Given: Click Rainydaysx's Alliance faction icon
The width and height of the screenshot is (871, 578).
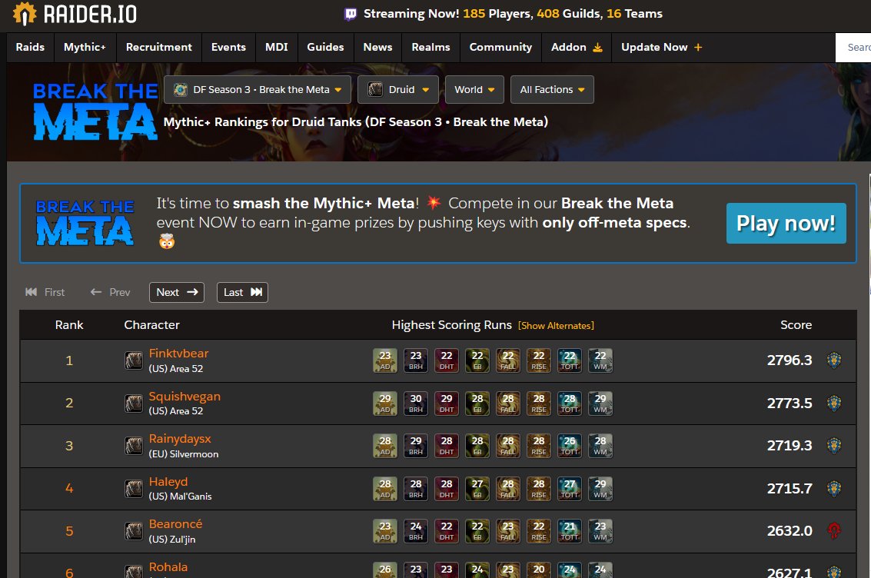Looking at the screenshot, I should [x=834, y=445].
